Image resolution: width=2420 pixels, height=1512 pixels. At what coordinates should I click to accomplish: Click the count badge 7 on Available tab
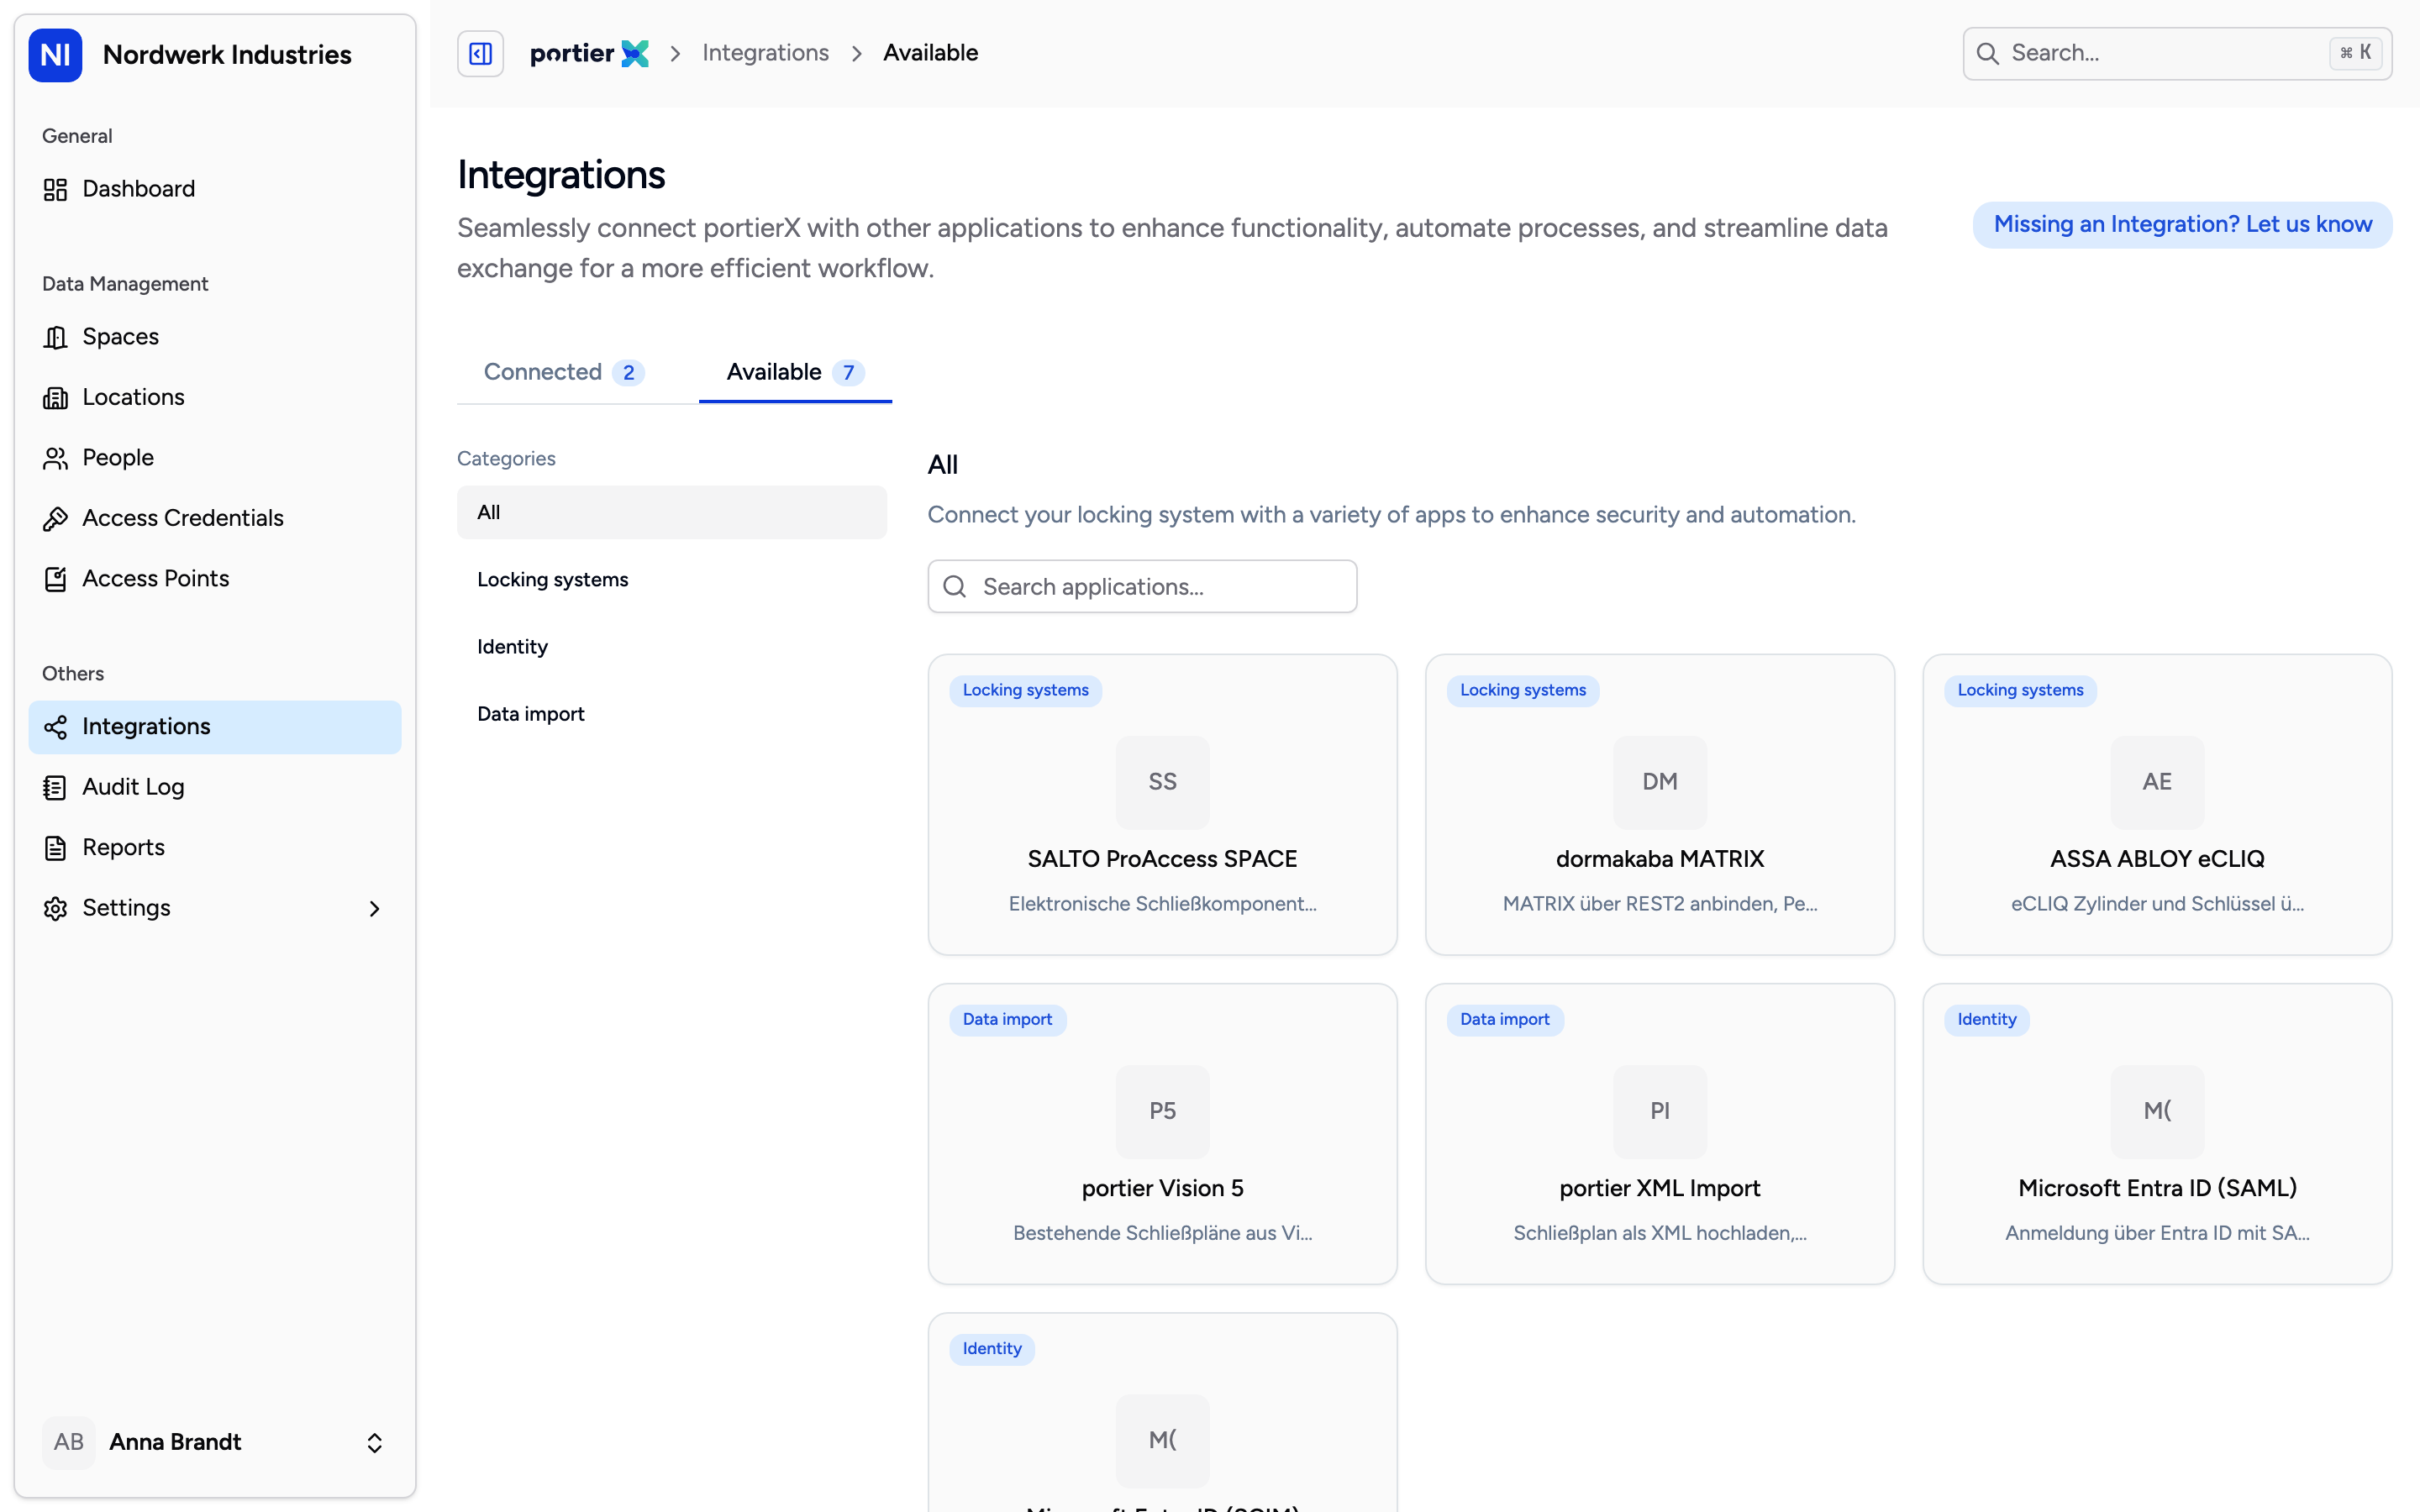[x=848, y=373]
